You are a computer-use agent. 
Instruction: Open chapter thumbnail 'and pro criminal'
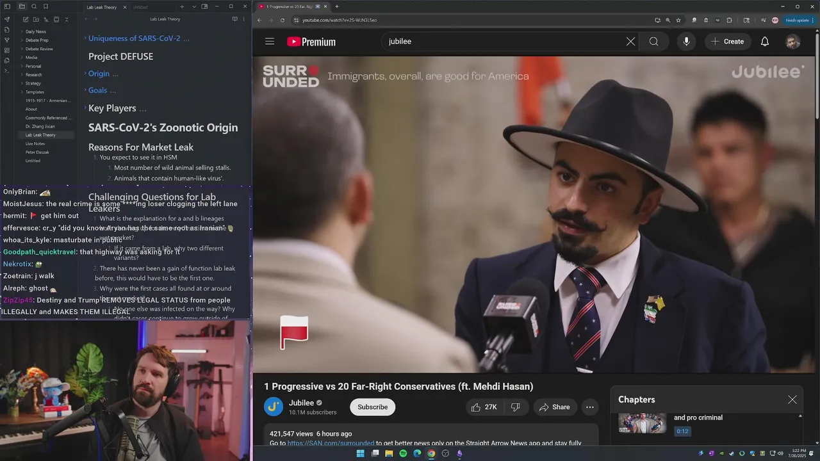coord(643,423)
